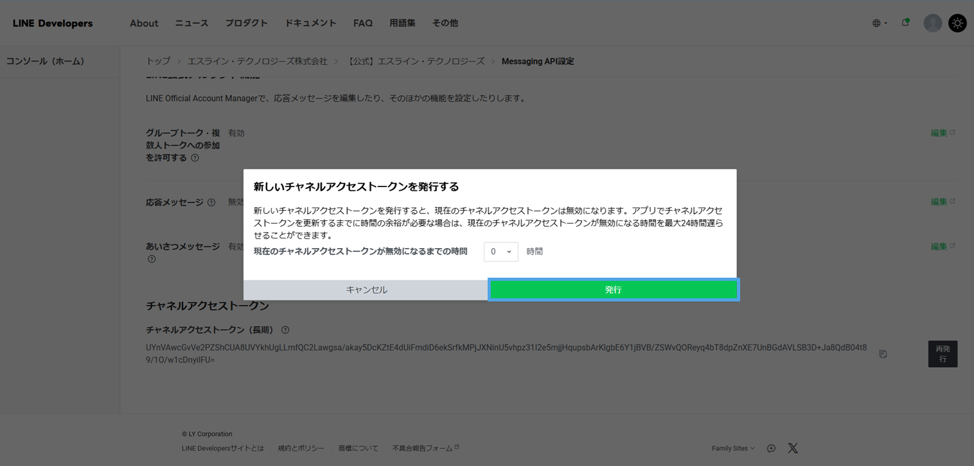The image size is (974, 466).
Task: Click the チャネルアクセストークン section heading
Action: pos(208,306)
